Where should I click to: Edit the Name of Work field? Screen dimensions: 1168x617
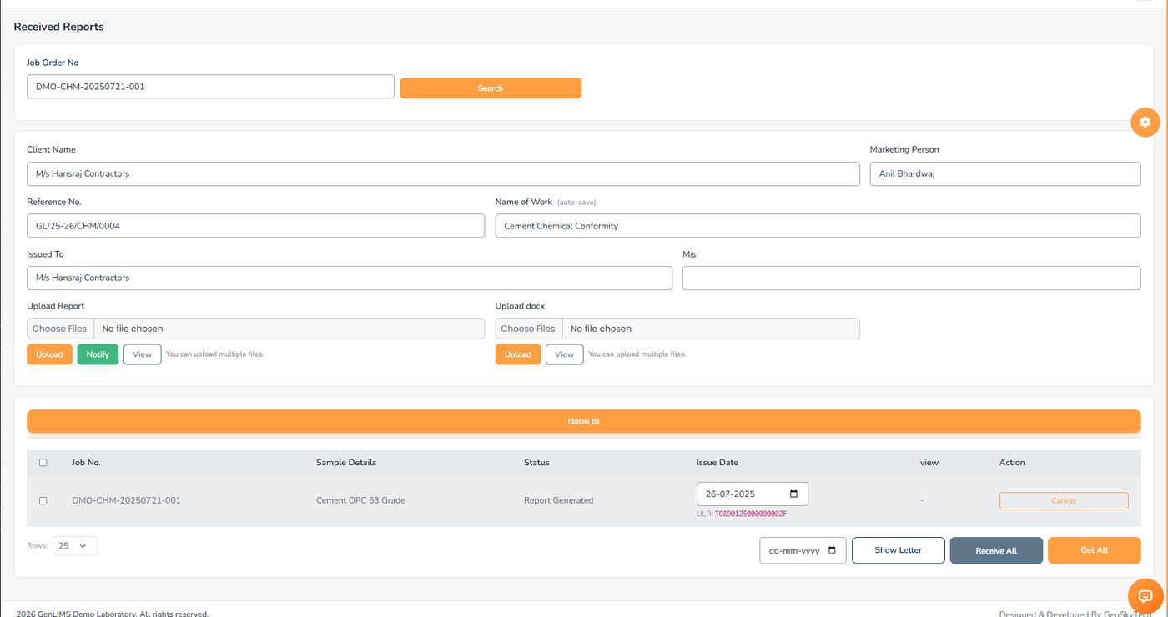[818, 226]
